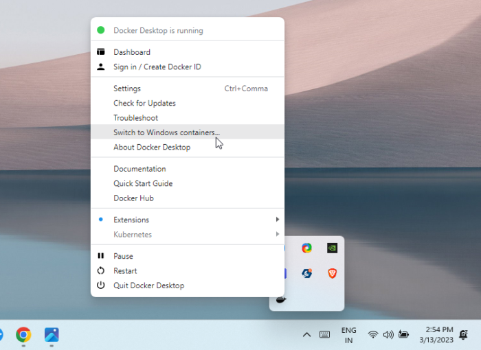Viewport: 481px width, 350px height.
Task: Collapse the hidden icons tray chevron
Action: (x=306, y=335)
